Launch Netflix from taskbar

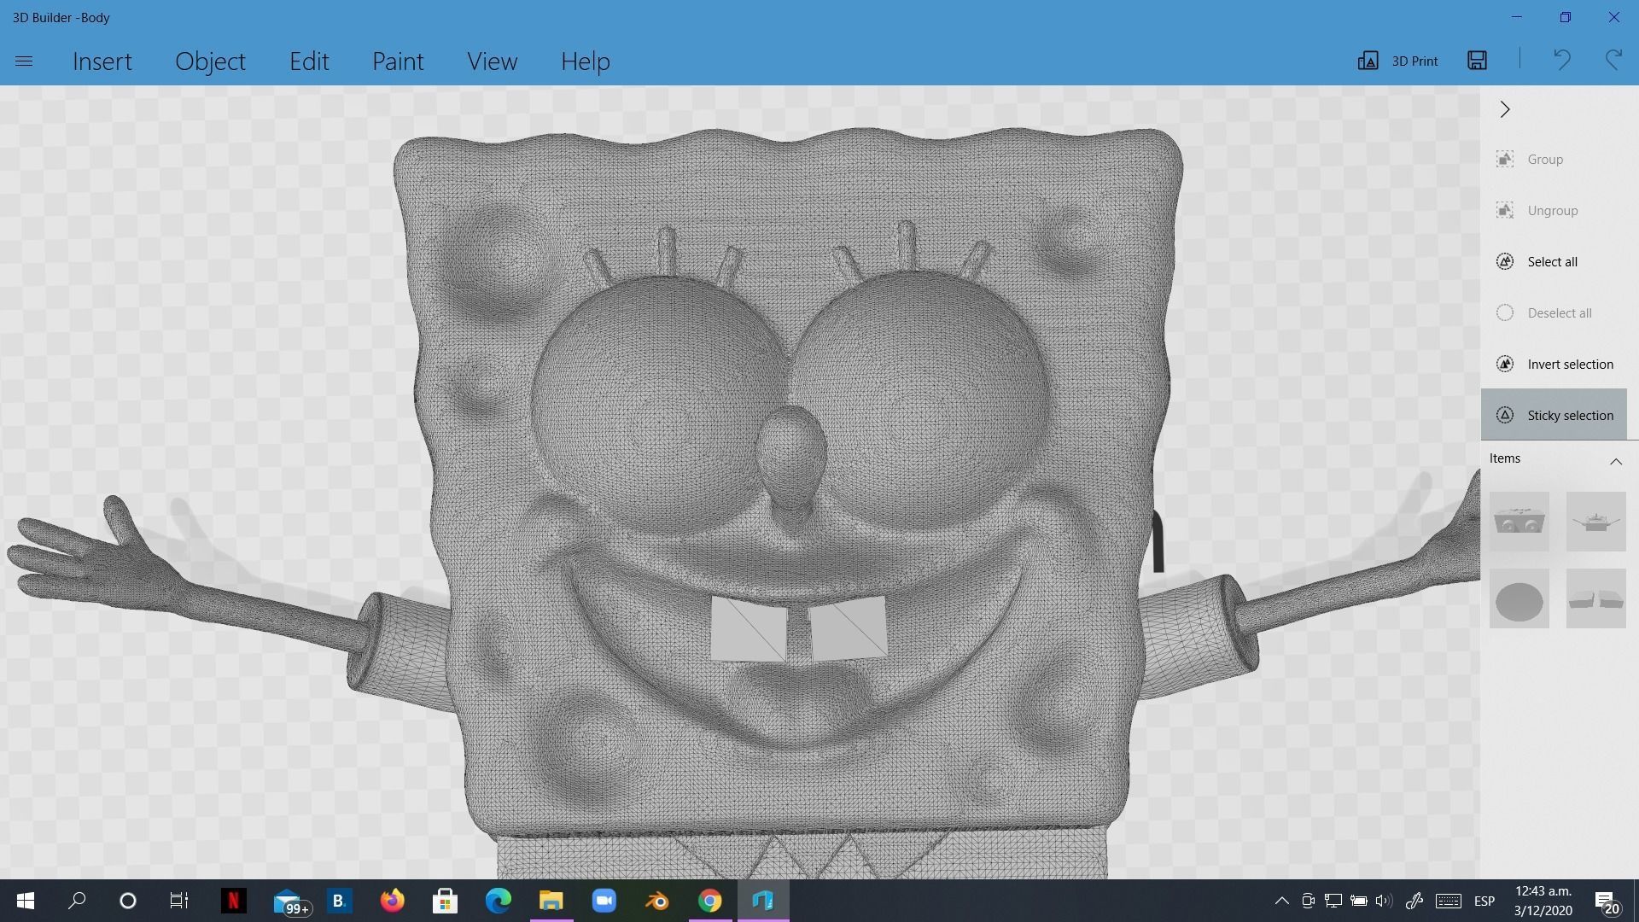coord(233,901)
